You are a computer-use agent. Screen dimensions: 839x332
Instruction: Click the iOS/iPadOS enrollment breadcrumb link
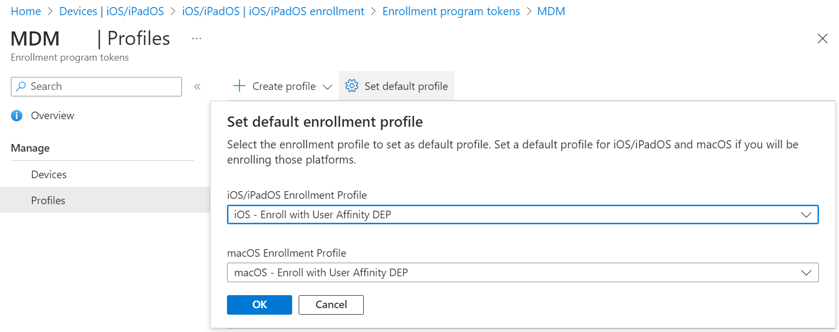coord(273,11)
